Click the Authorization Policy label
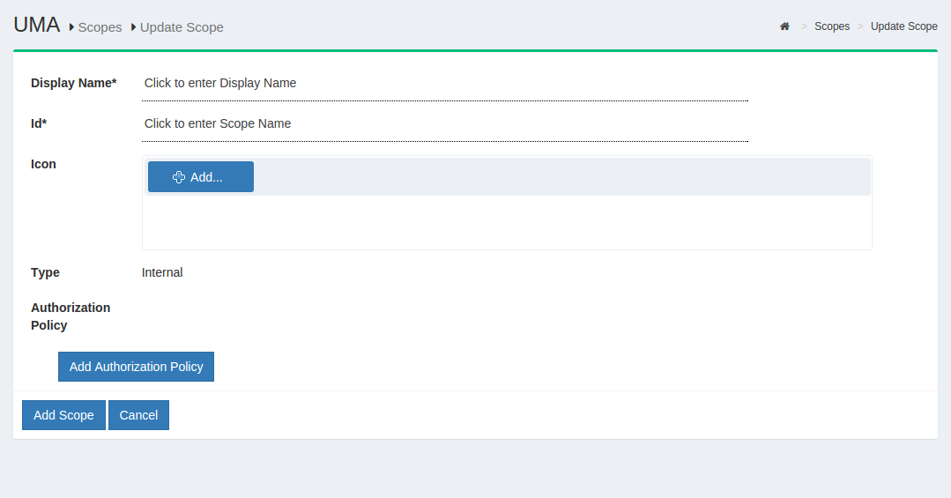 point(71,316)
